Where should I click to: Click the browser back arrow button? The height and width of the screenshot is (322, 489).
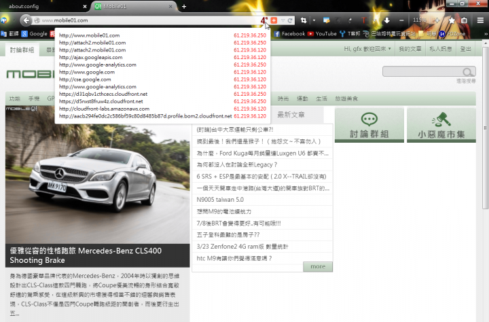tap(26, 20)
